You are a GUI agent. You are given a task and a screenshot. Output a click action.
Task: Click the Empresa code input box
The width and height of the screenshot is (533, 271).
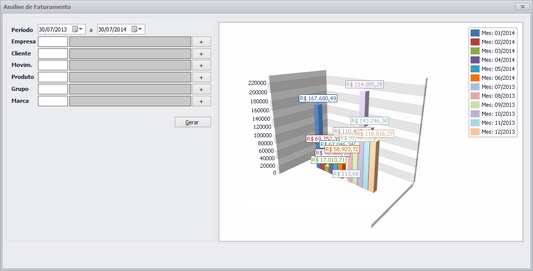pyautogui.click(x=53, y=42)
